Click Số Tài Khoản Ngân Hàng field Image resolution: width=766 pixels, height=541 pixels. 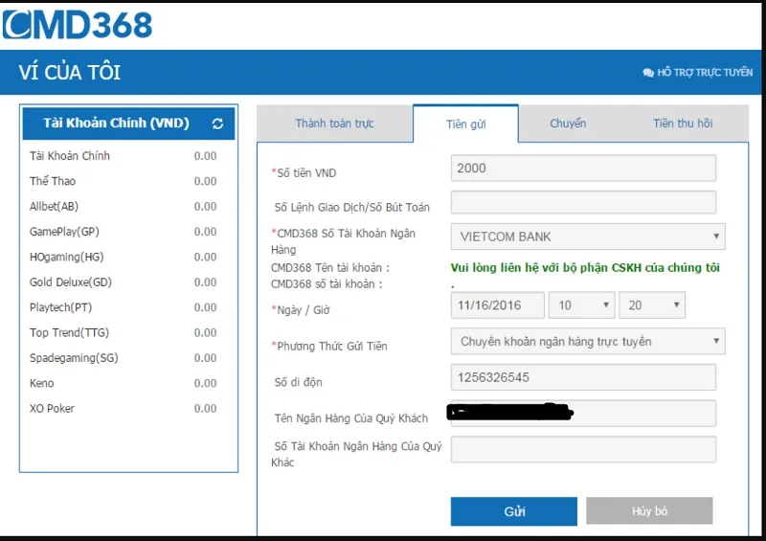[x=583, y=449]
